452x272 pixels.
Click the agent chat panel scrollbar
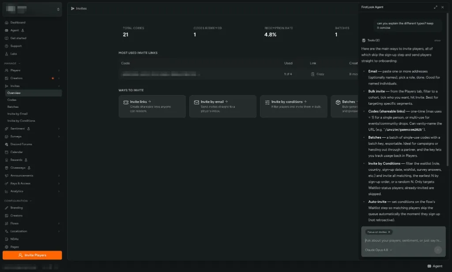pyautogui.click(x=448, y=89)
